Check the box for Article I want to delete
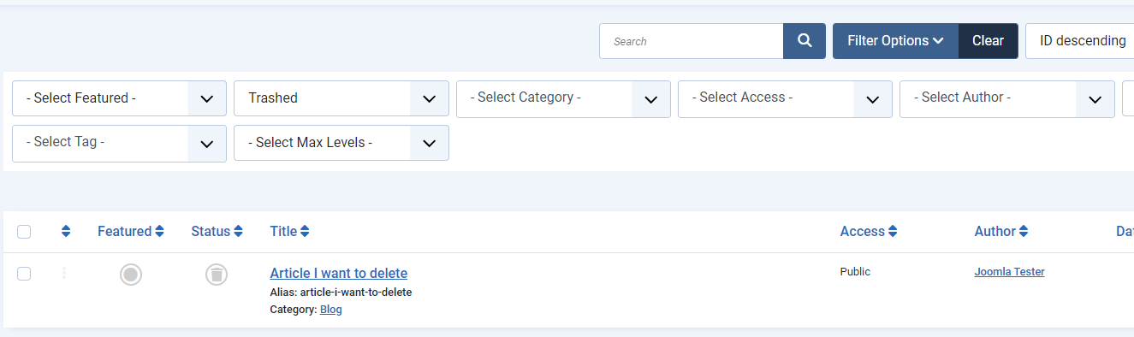 click(24, 274)
